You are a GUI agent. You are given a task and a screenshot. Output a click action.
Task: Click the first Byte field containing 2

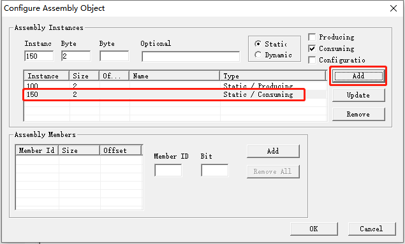(x=76, y=56)
